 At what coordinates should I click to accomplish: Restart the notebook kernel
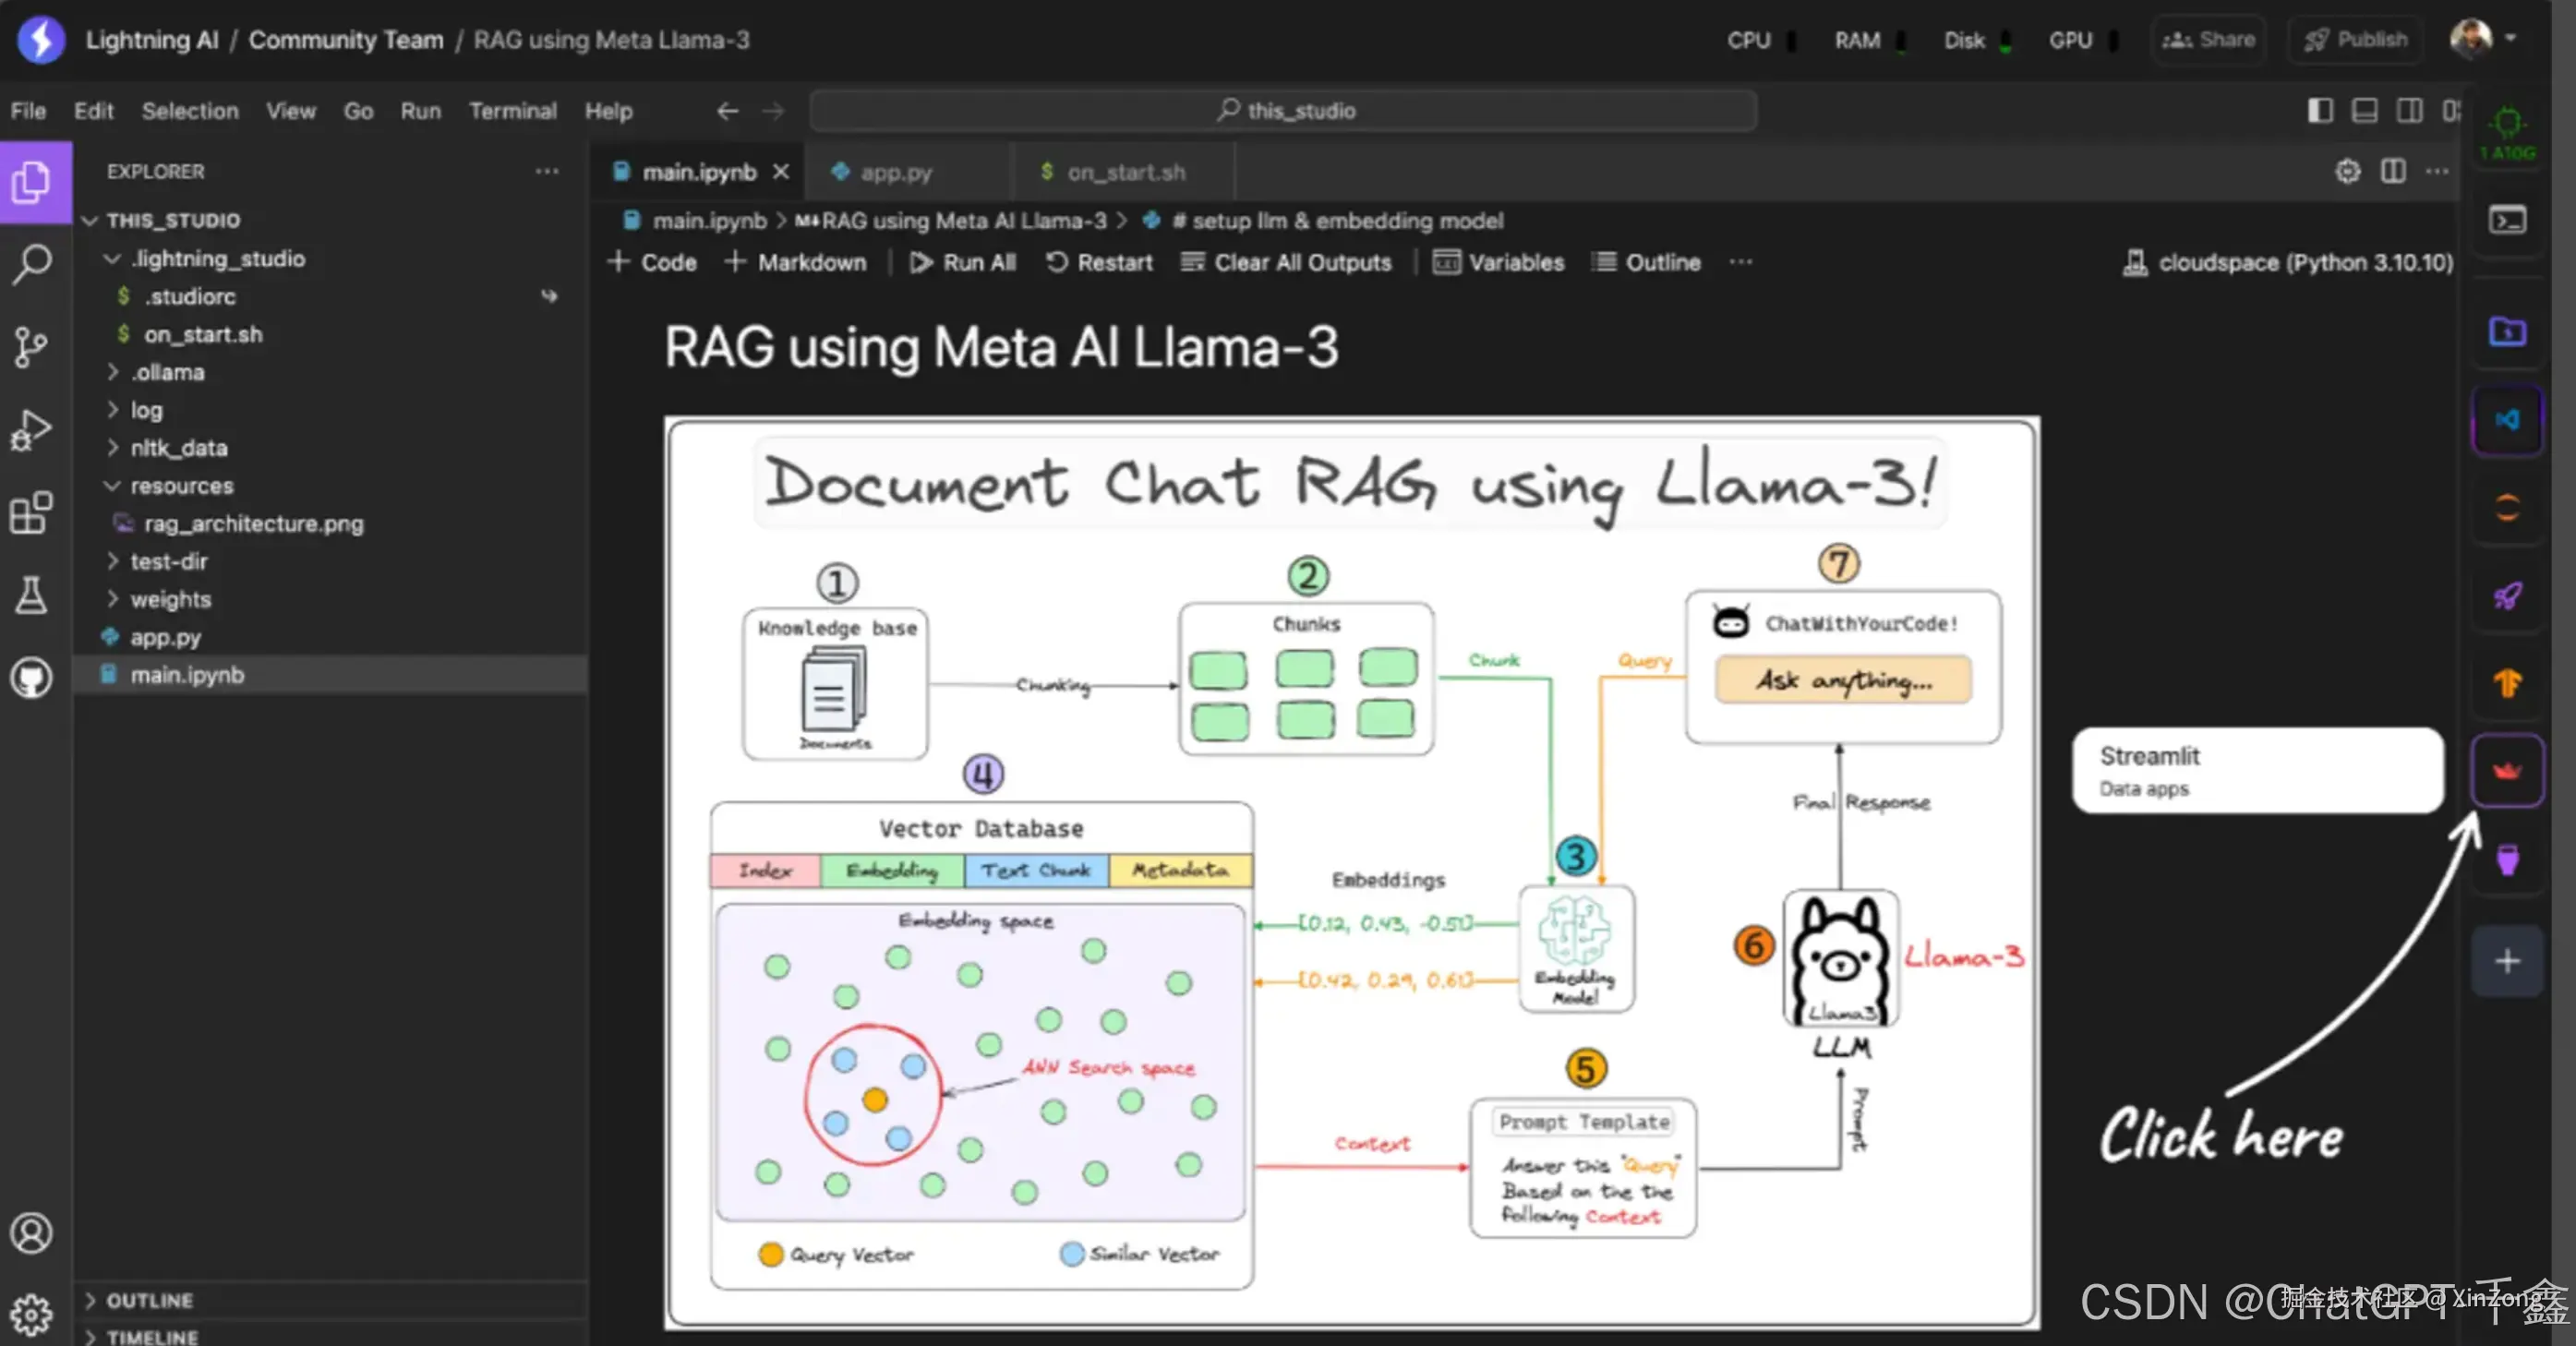click(x=1100, y=263)
